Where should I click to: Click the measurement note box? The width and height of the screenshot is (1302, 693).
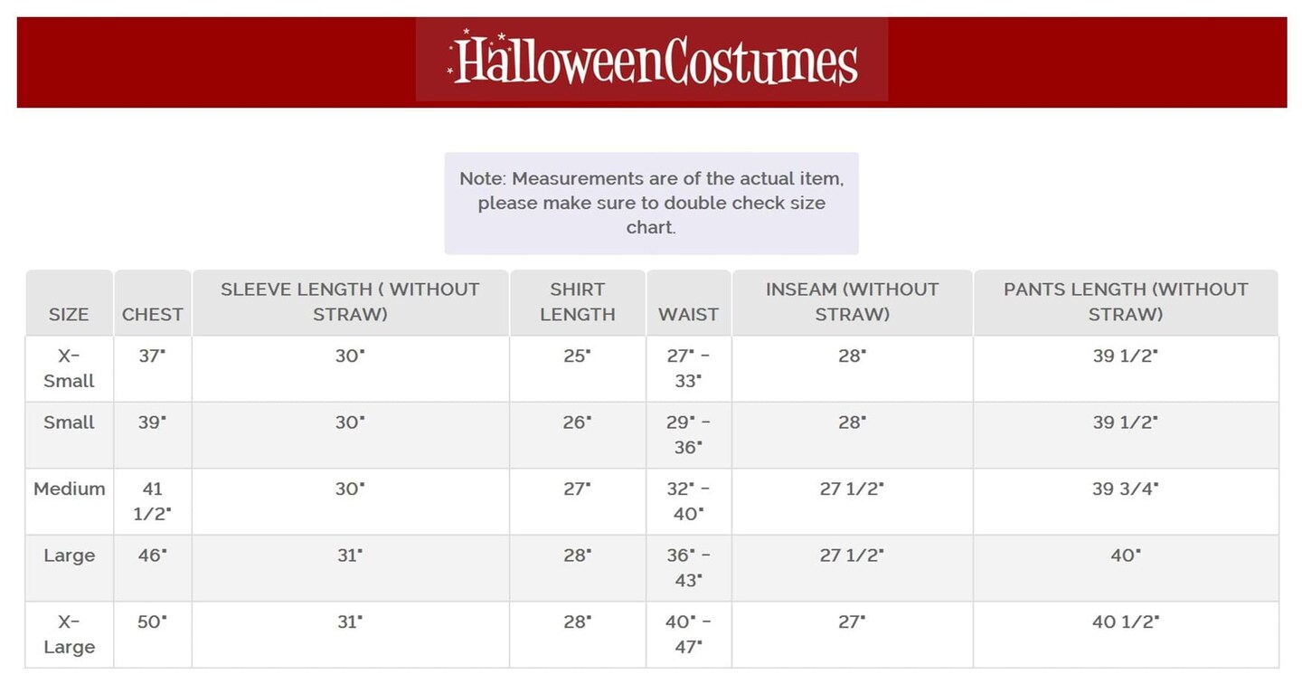tap(651, 204)
